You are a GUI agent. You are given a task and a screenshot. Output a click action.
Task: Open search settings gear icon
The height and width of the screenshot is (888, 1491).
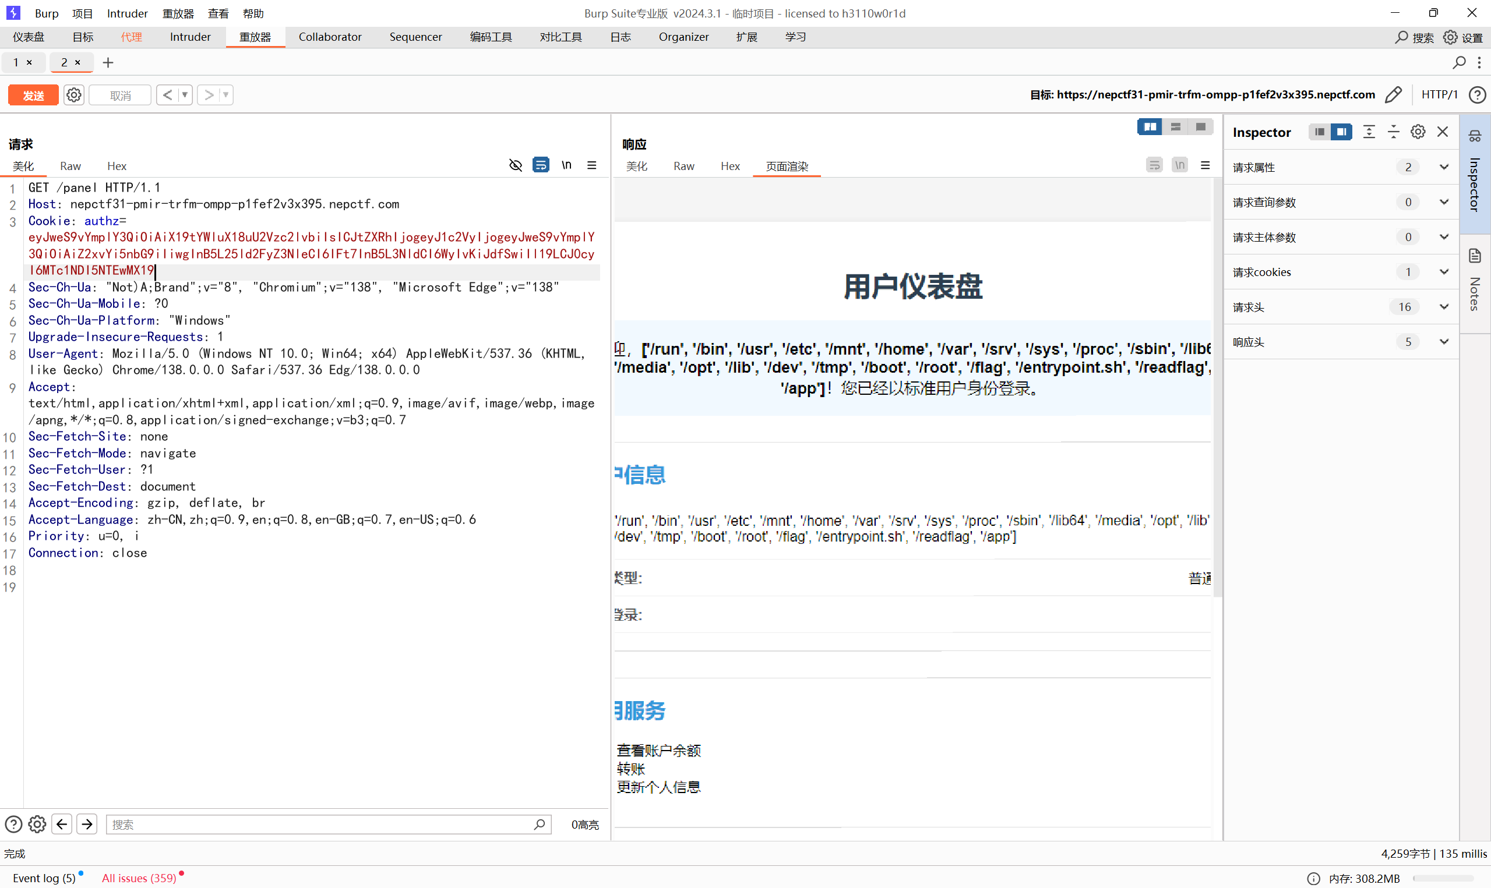tap(37, 824)
